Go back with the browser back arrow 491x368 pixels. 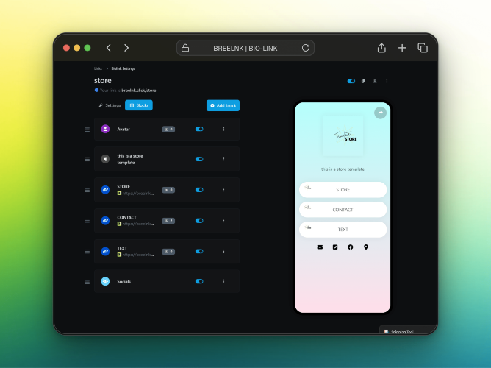(x=109, y=48)
